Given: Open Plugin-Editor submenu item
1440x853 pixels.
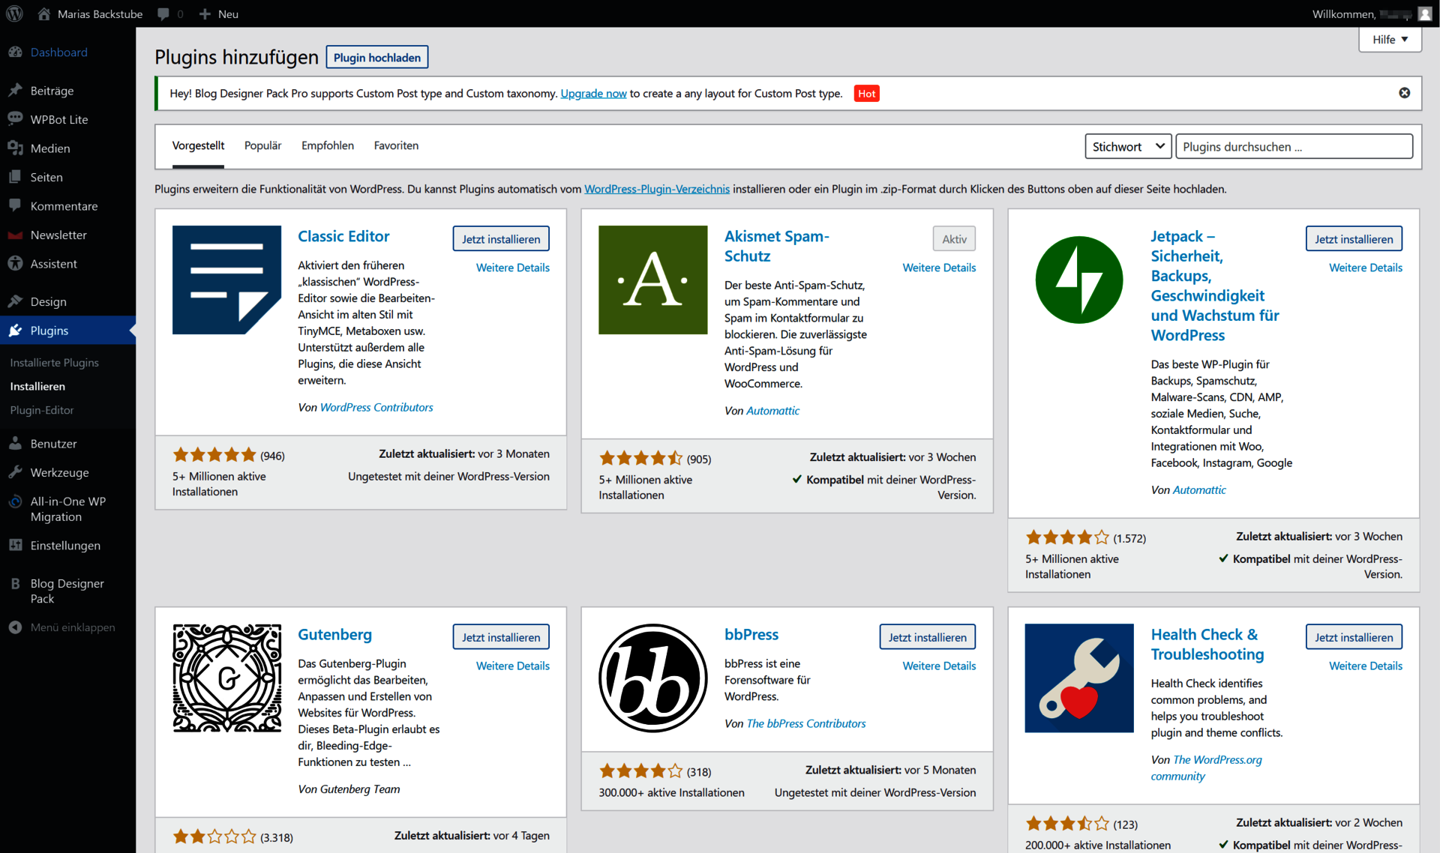Looking at the screenshot, I should [42, 410].
